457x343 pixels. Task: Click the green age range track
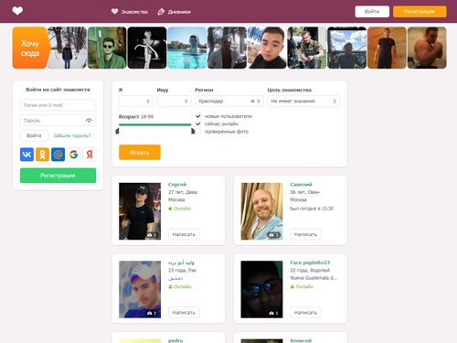pos(154,124)
